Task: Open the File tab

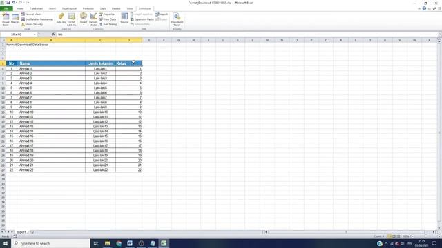Action: 6,8
